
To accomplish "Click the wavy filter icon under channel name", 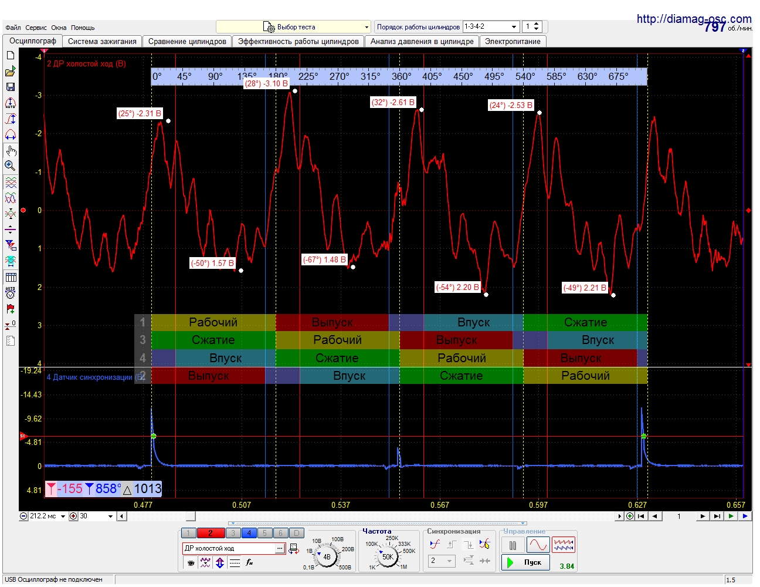I will pyautogui.click(x=205, y=562).
